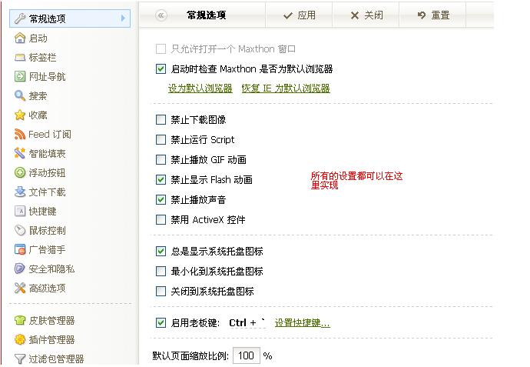The width and height of the screenshot is (530, 367).
Task: Uncheck 启动时检查 Maxthon 是否为默认浏览器
Action: click(x=161, y=69)
